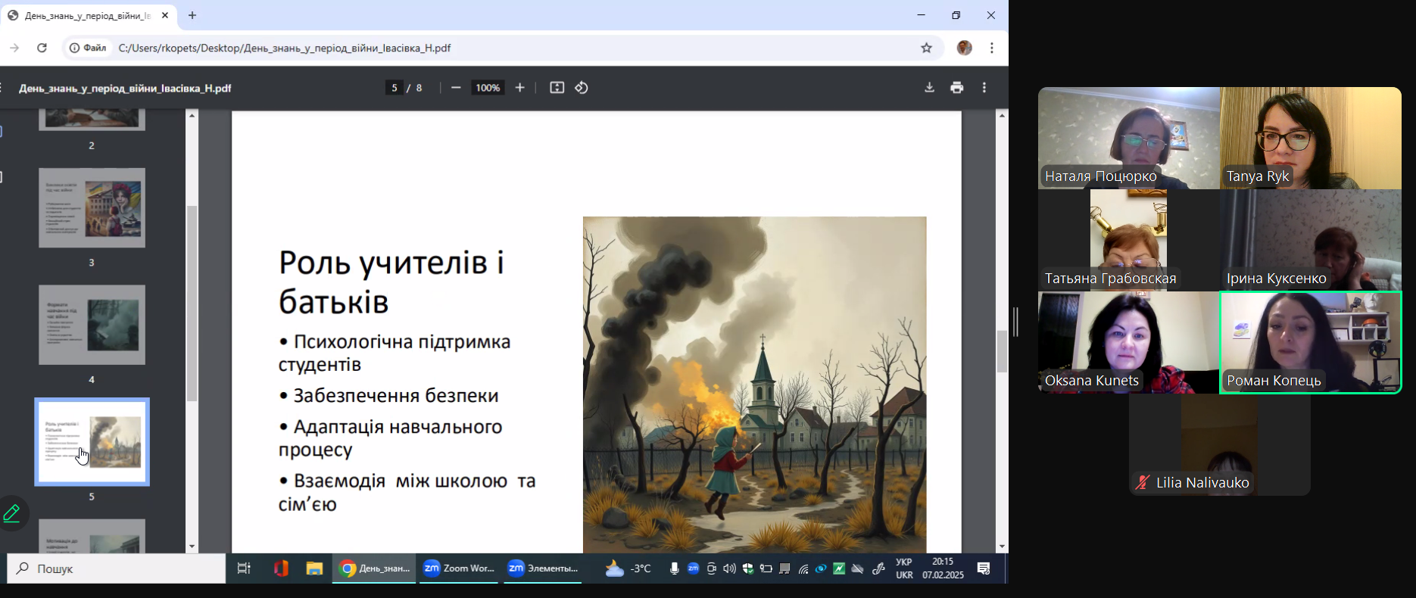
Task: Open Wi-Fi network tray icon
Action: coord(803,568)
